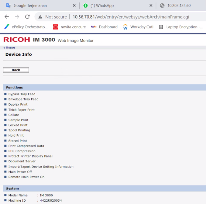
Task: Click the Sample Print entry
Action: pos(19,120)
